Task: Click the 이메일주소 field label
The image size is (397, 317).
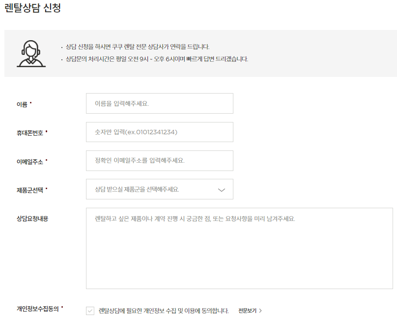Action: (x=30, y=162)
